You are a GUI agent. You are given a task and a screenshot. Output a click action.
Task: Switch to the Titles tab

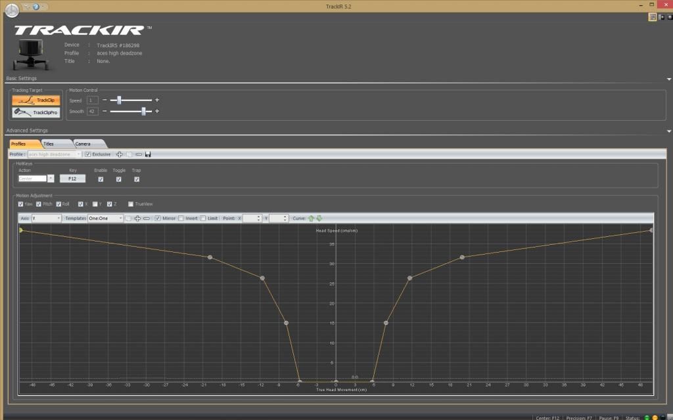57,144
